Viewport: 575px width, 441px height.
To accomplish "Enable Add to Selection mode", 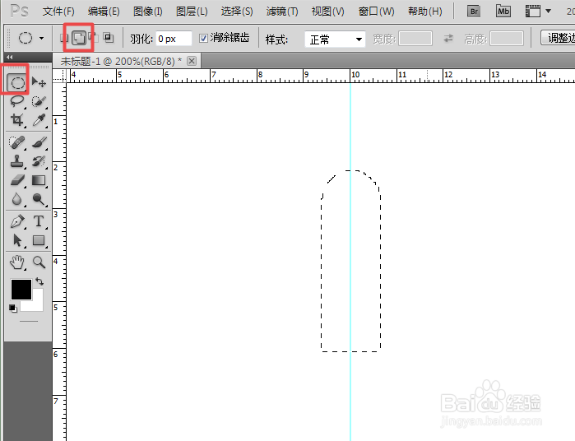I will point(79,37).
